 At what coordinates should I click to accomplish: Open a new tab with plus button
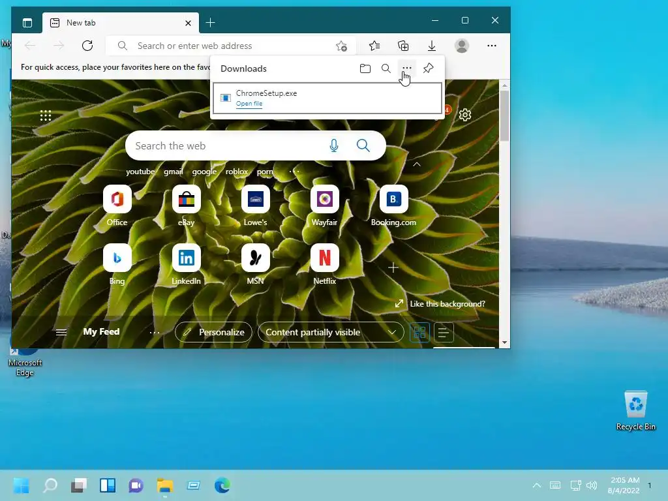[x=210, y=23]
